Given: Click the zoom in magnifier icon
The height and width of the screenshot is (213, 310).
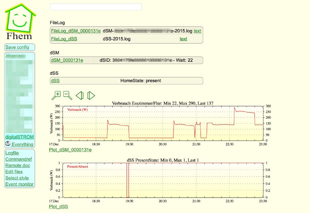Looking at the screenshot, I should coord(56,95).
